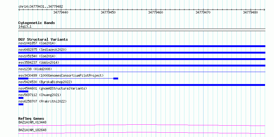Open variant nsv1238 (Kidd2008) label
Viewport: 274px width, 137px height.
coord(35,69)
